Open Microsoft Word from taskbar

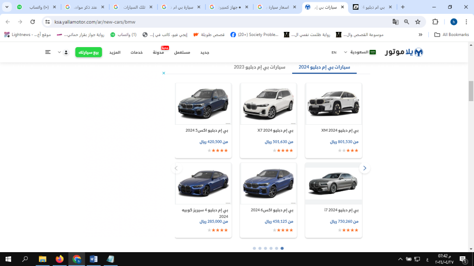[94, 259]
